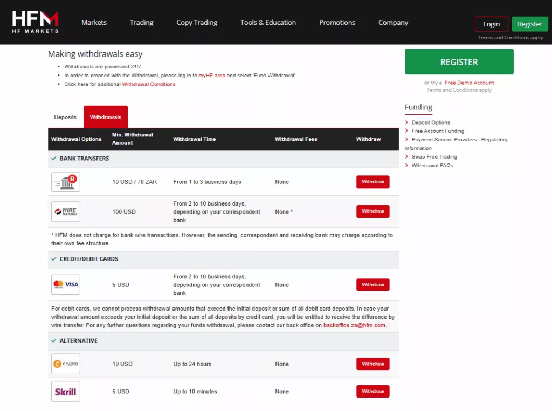Click the 'None *' wire transfer fee
This screenshot has width=552, height=411.
[284, 211]
